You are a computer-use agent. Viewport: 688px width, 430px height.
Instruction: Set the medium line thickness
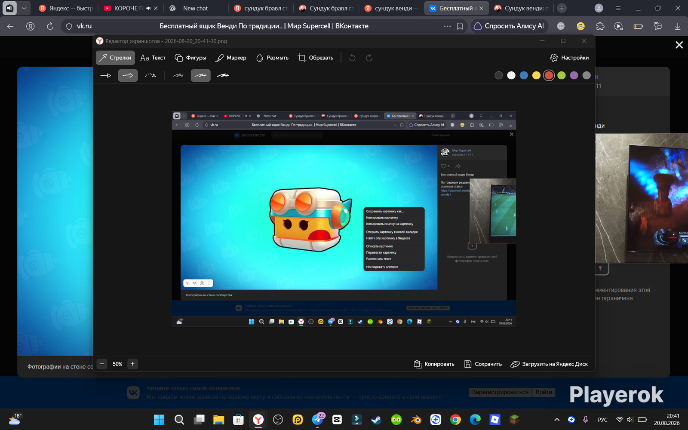tap(201, 75)
